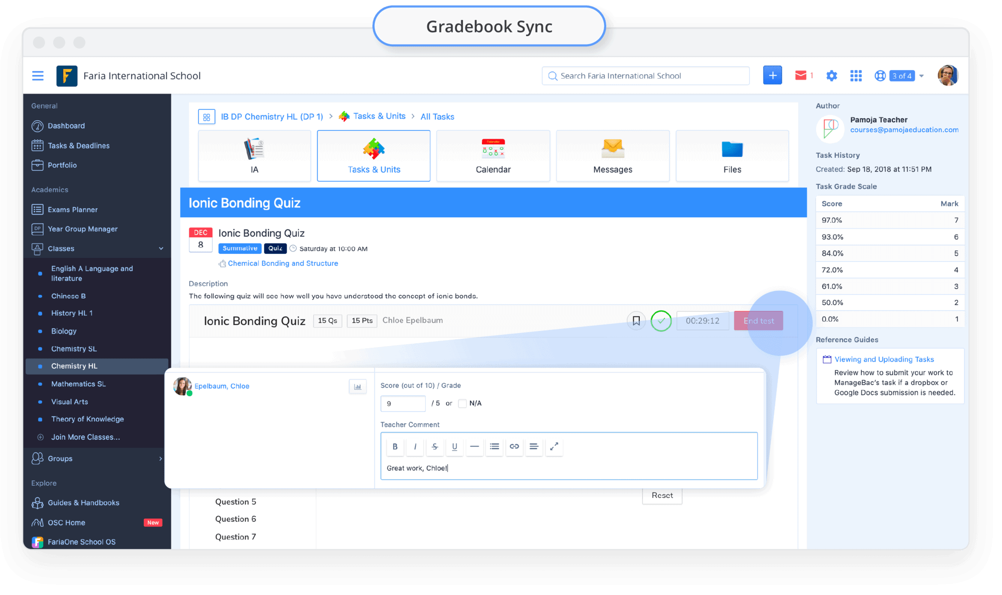Open the Files section
This screenshot has width=1002, height=595.
731,154
